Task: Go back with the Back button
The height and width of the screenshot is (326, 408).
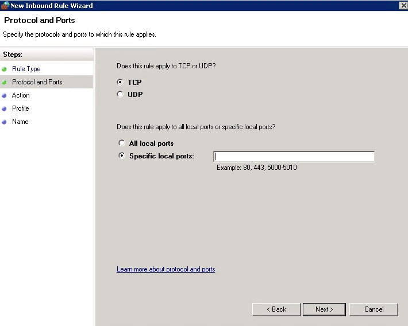Action: tap(276, 309)
